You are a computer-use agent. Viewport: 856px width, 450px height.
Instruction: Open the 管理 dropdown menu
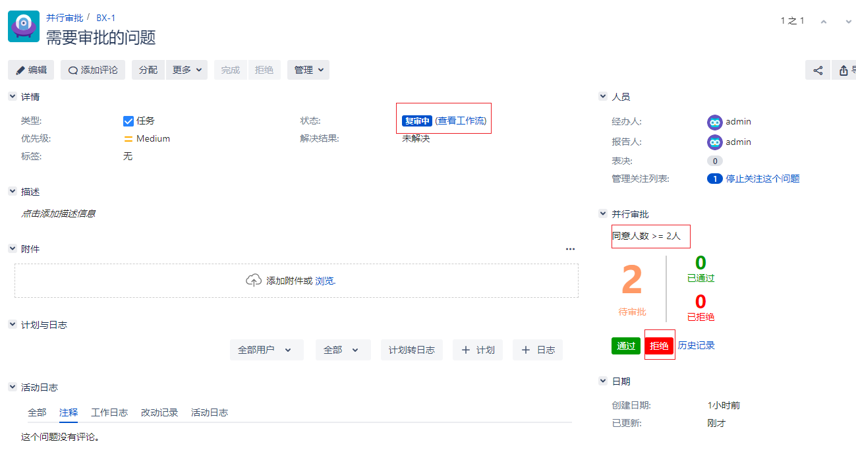[308, 70]
